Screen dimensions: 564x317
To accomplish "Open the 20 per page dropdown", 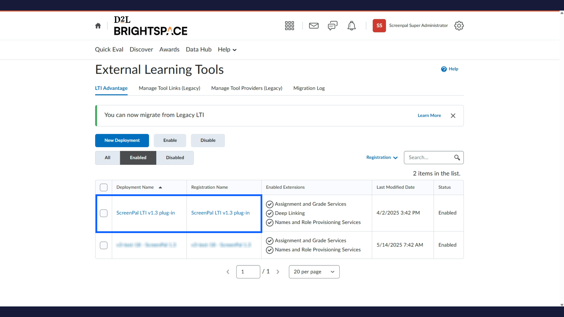I will pyautogui.click(x=314, y=272).
